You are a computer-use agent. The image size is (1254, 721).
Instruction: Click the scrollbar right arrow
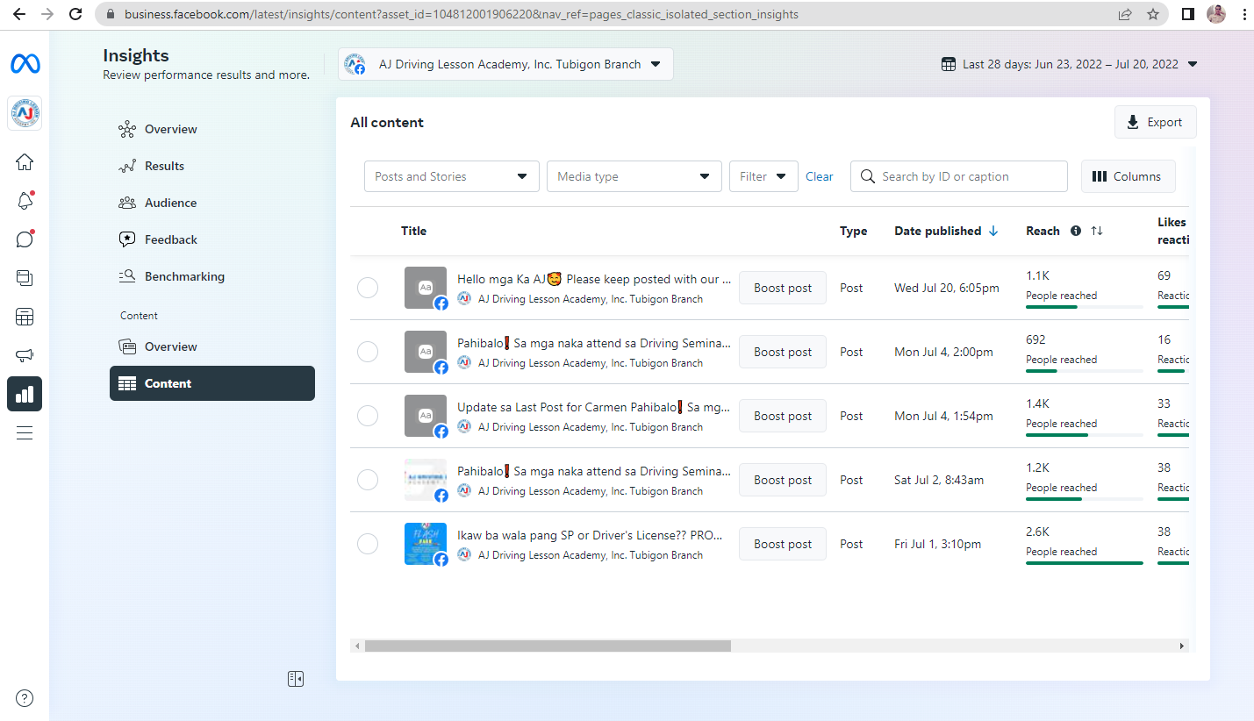(1182, 646)
